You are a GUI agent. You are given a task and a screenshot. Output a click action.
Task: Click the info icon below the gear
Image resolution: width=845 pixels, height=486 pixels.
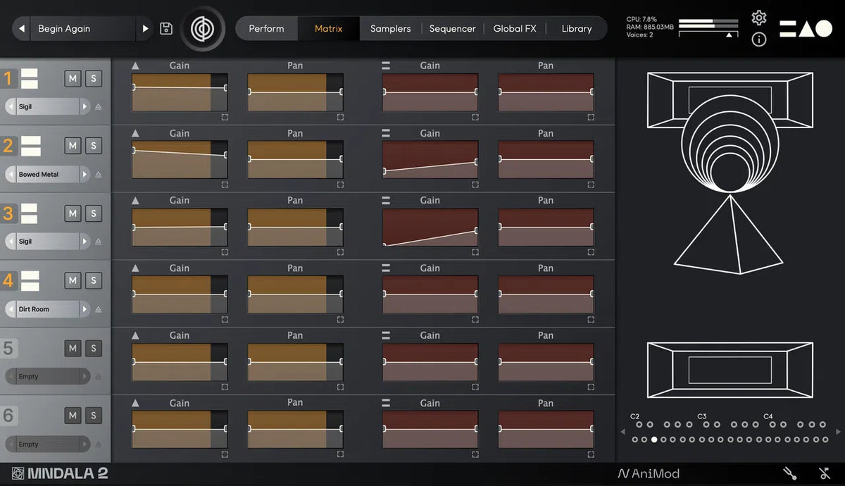pyautogui.click(x=758, y=39)
